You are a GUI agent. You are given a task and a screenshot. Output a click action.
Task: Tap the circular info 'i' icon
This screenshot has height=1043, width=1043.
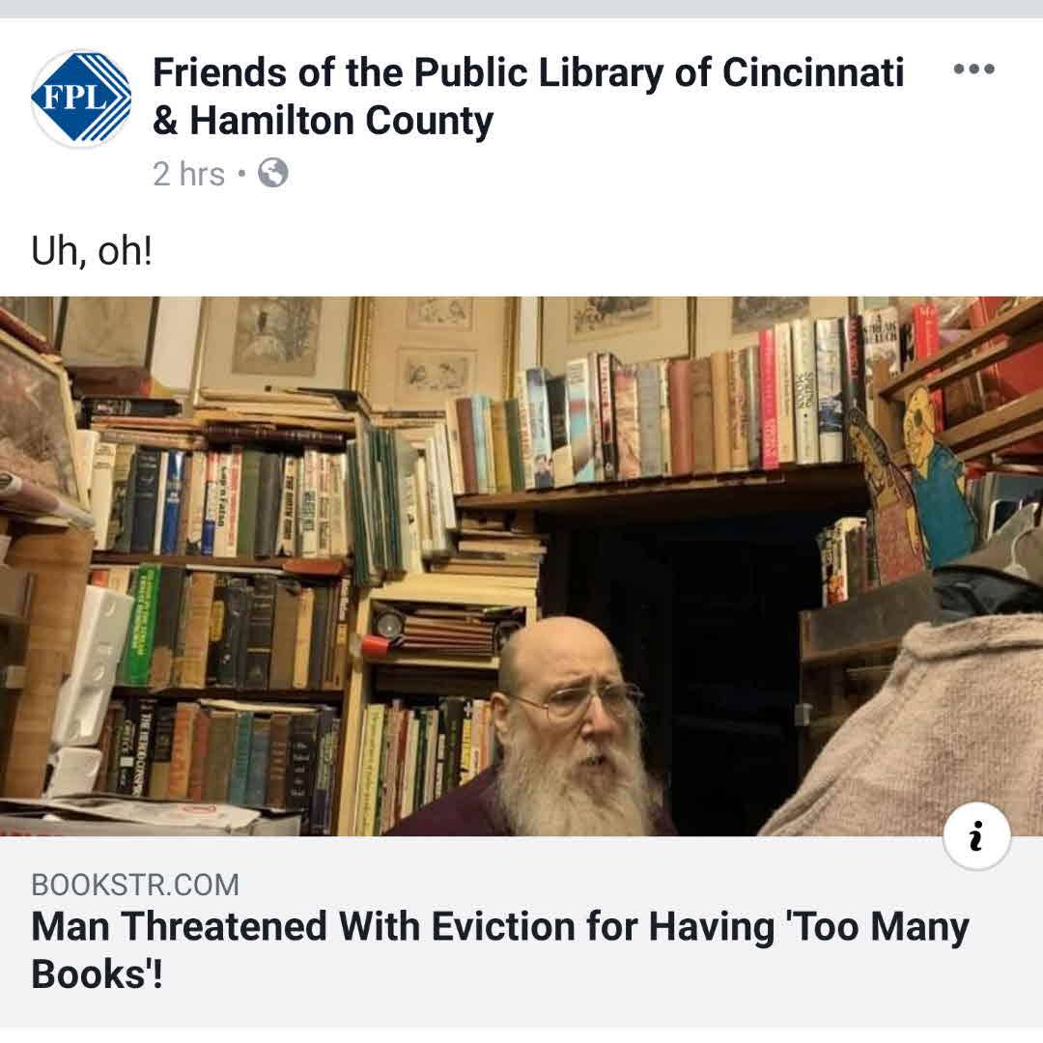[976, 836]
